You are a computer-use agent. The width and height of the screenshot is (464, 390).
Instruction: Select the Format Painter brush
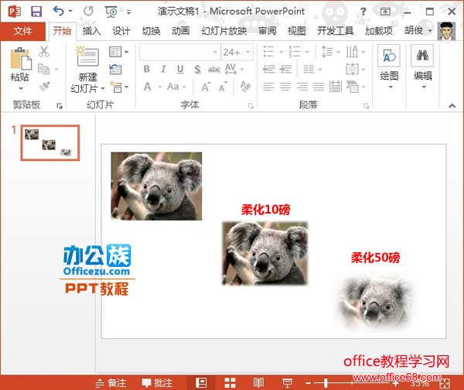(44, 86)
